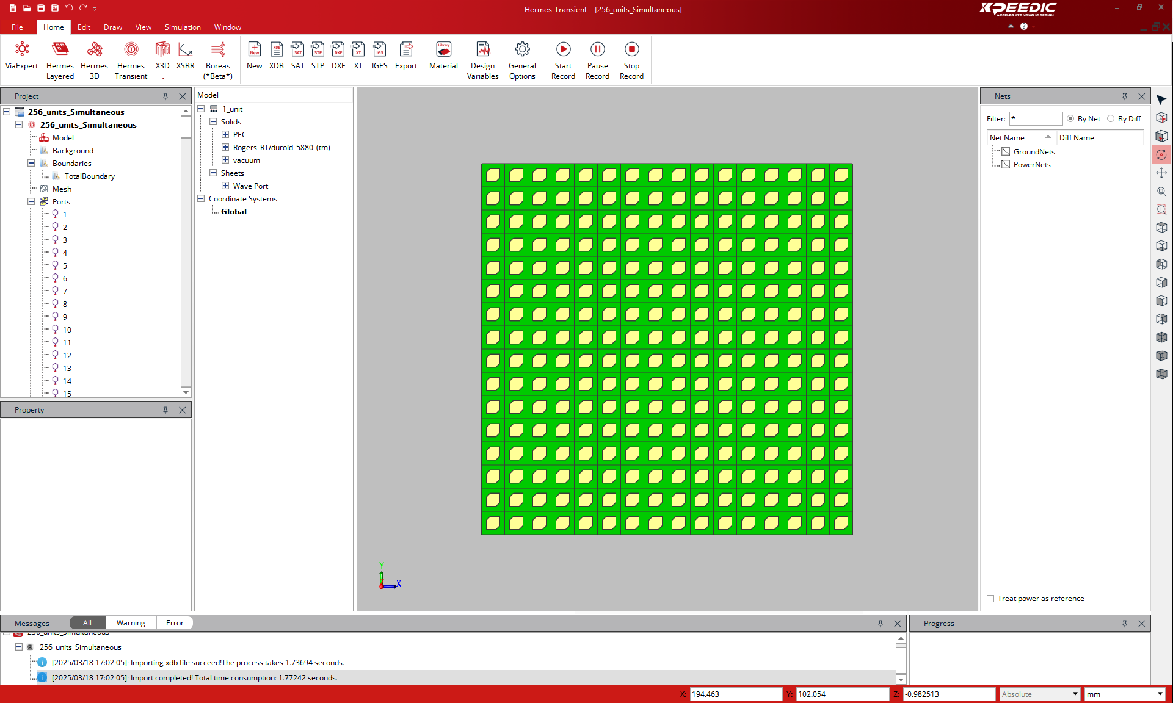Image resolution: width=1173 pixels, height=703 pixels.
Task: Open the ViaExpert tool
Action: coord(21,56)
